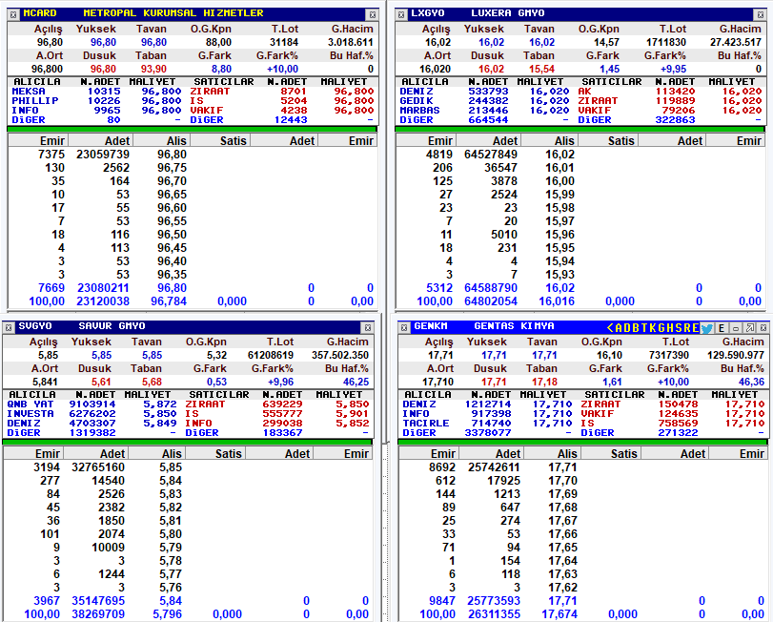Click the yellow 'S' shortcut in GENKM title bar
Image resolution: width=773 pixels, height=622 pixels.
679,328
